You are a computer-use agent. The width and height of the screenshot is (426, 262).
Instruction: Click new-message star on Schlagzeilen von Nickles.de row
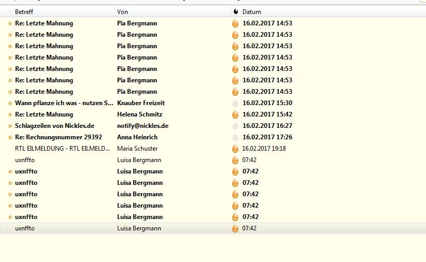coord(10,126)
